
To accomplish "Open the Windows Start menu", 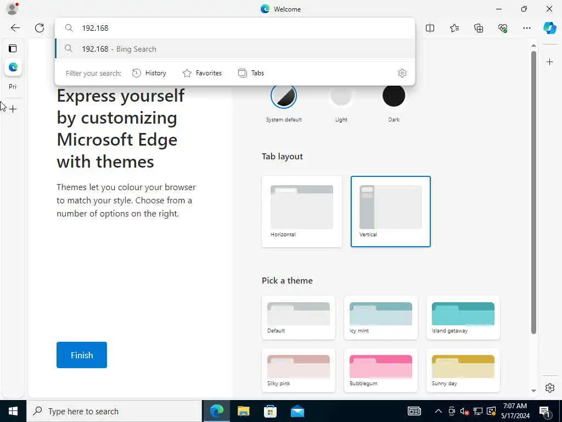I will (x=13, y=411).
